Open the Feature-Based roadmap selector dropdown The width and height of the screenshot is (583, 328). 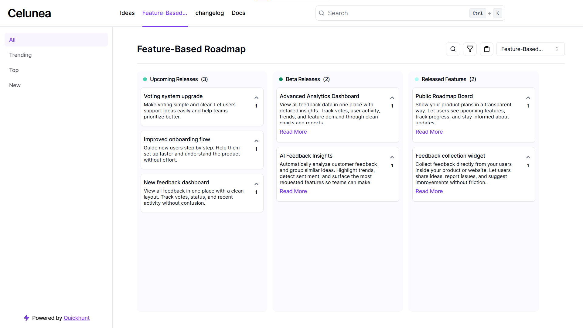coord(530,49)
